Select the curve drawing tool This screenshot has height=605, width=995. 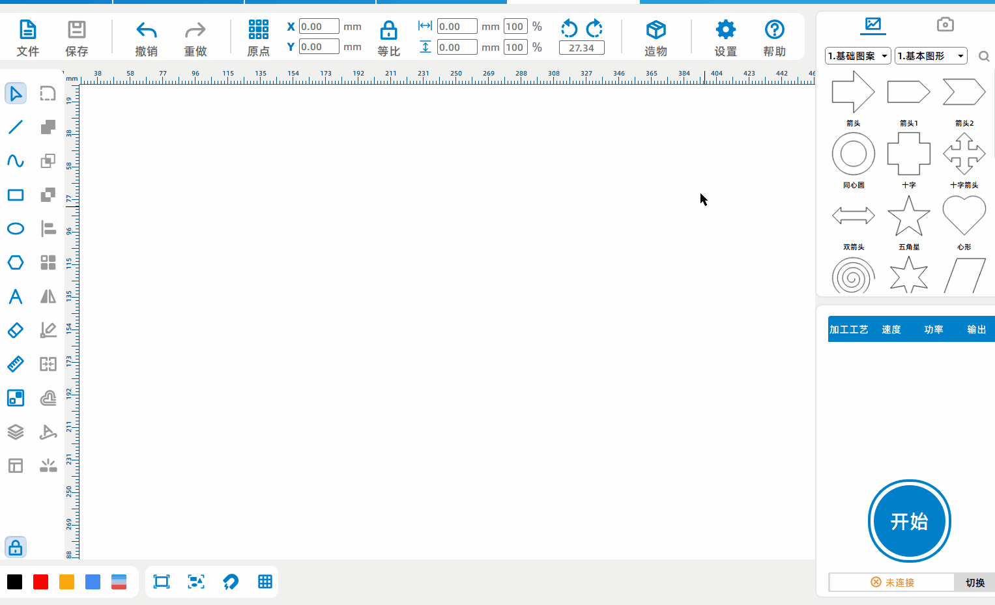tap(16, 161)
